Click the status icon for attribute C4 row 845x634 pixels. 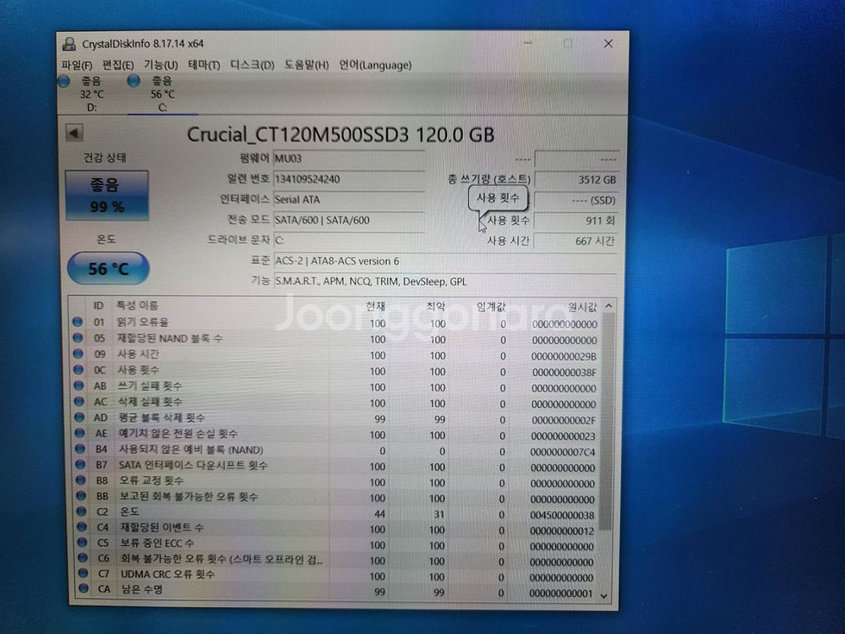click(x=82, y=527)
